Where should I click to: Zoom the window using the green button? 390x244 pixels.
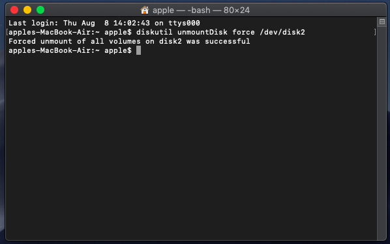tap(40, 10)
